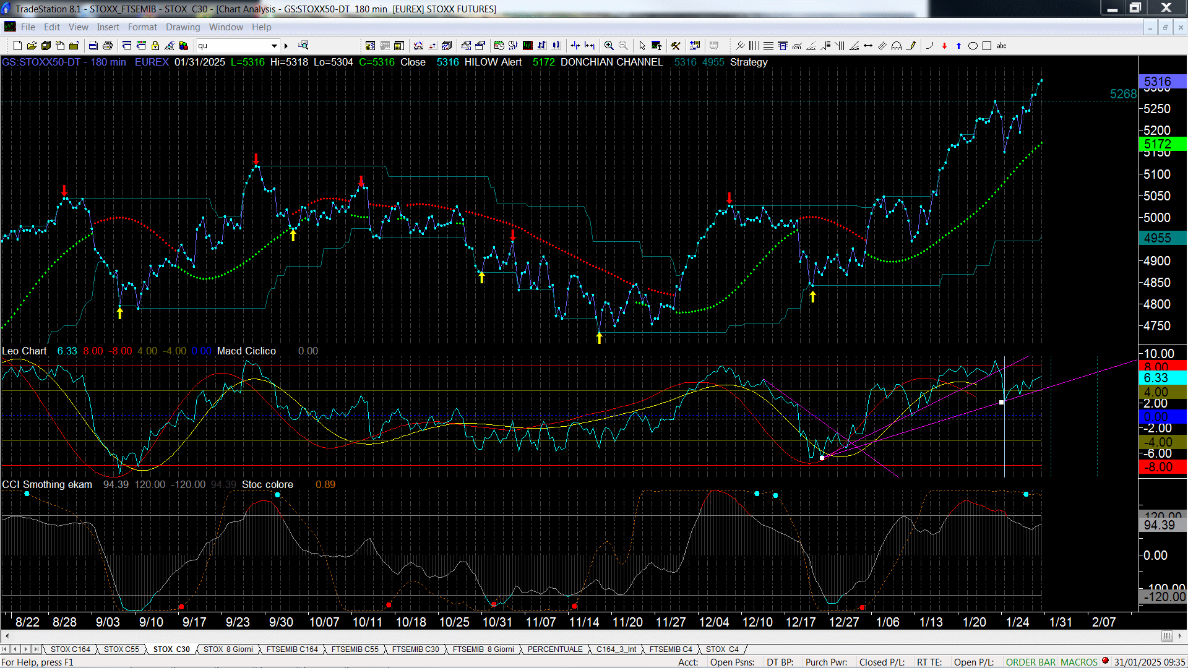Click the symbol lookup magnifier icon
This screenshot has height=668, width=1188.
[303, 45]
